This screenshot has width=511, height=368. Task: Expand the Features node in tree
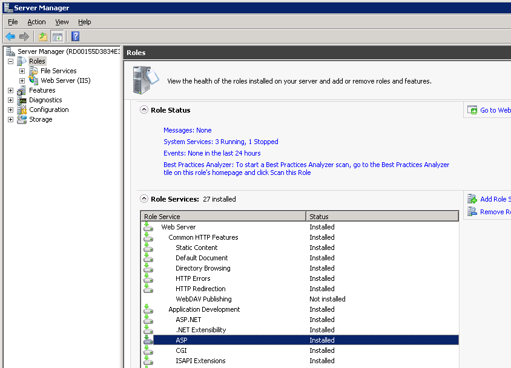(11, 90)
